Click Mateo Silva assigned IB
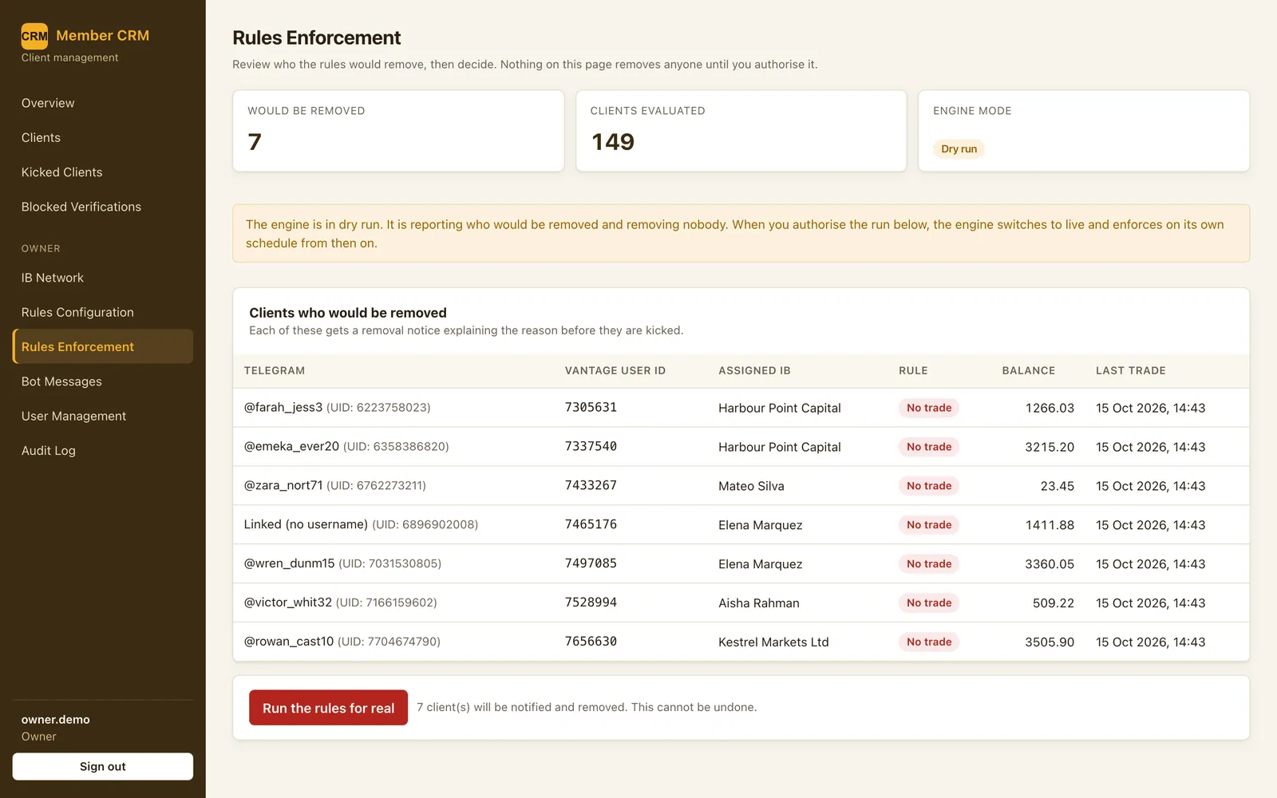 tap(751, 486)
